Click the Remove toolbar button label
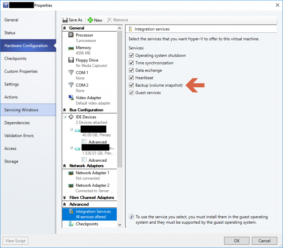 (x=120, y=20)
